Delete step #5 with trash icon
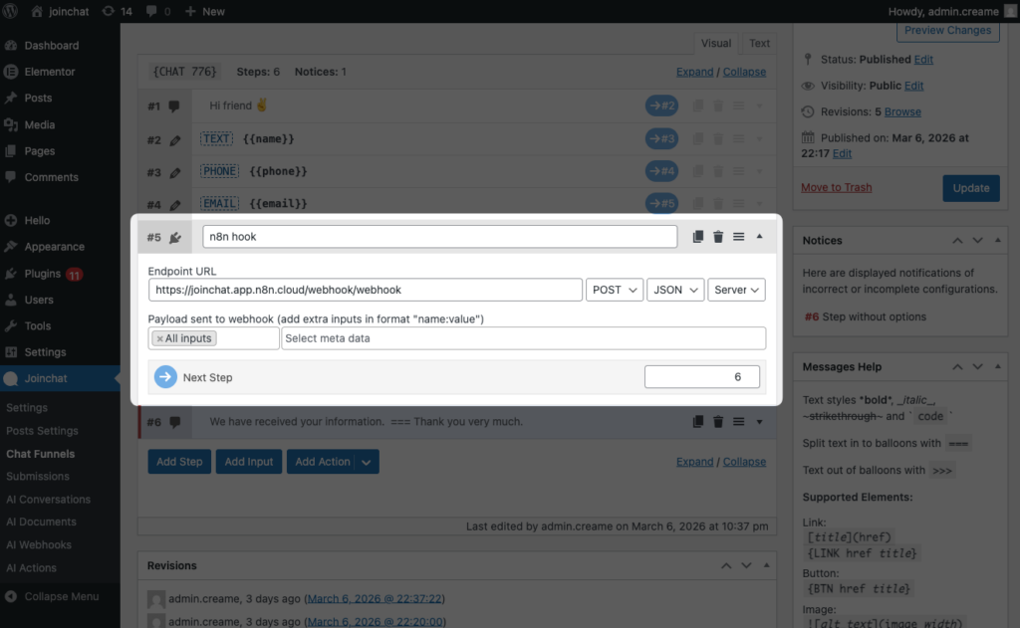Image resolution: width=1020 pixels, height=628 pixels. [x=718, y=237]
